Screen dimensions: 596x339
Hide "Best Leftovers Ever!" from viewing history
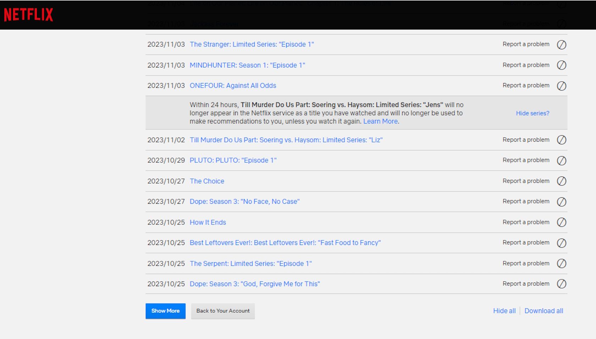point(562,243)
